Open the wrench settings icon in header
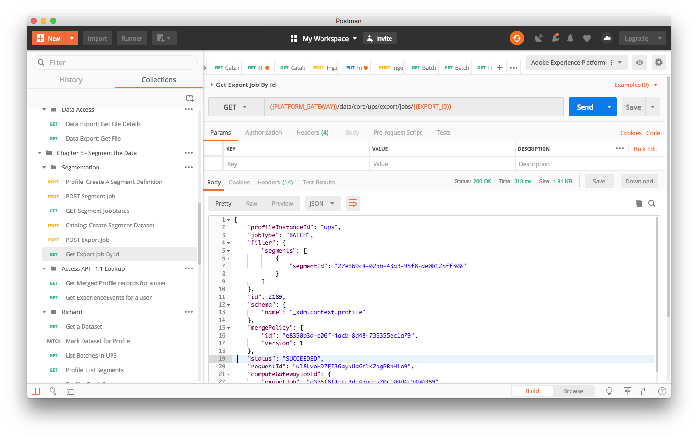Image resolution: width=698 pixels, height=437 pixels. tap(556, 38)
